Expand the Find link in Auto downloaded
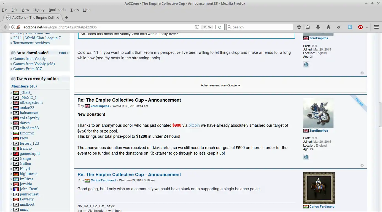 pos(63,53)
